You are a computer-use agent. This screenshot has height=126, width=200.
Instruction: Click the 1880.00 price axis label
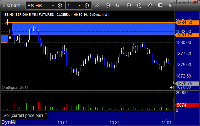pos(183,42)
